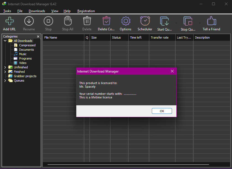This screenshot has height=169, width=232.
Task: Click OK in the license dialog
Action: [162, 111]
